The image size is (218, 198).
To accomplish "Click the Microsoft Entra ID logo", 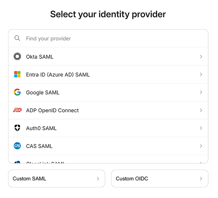I will 17,74.
